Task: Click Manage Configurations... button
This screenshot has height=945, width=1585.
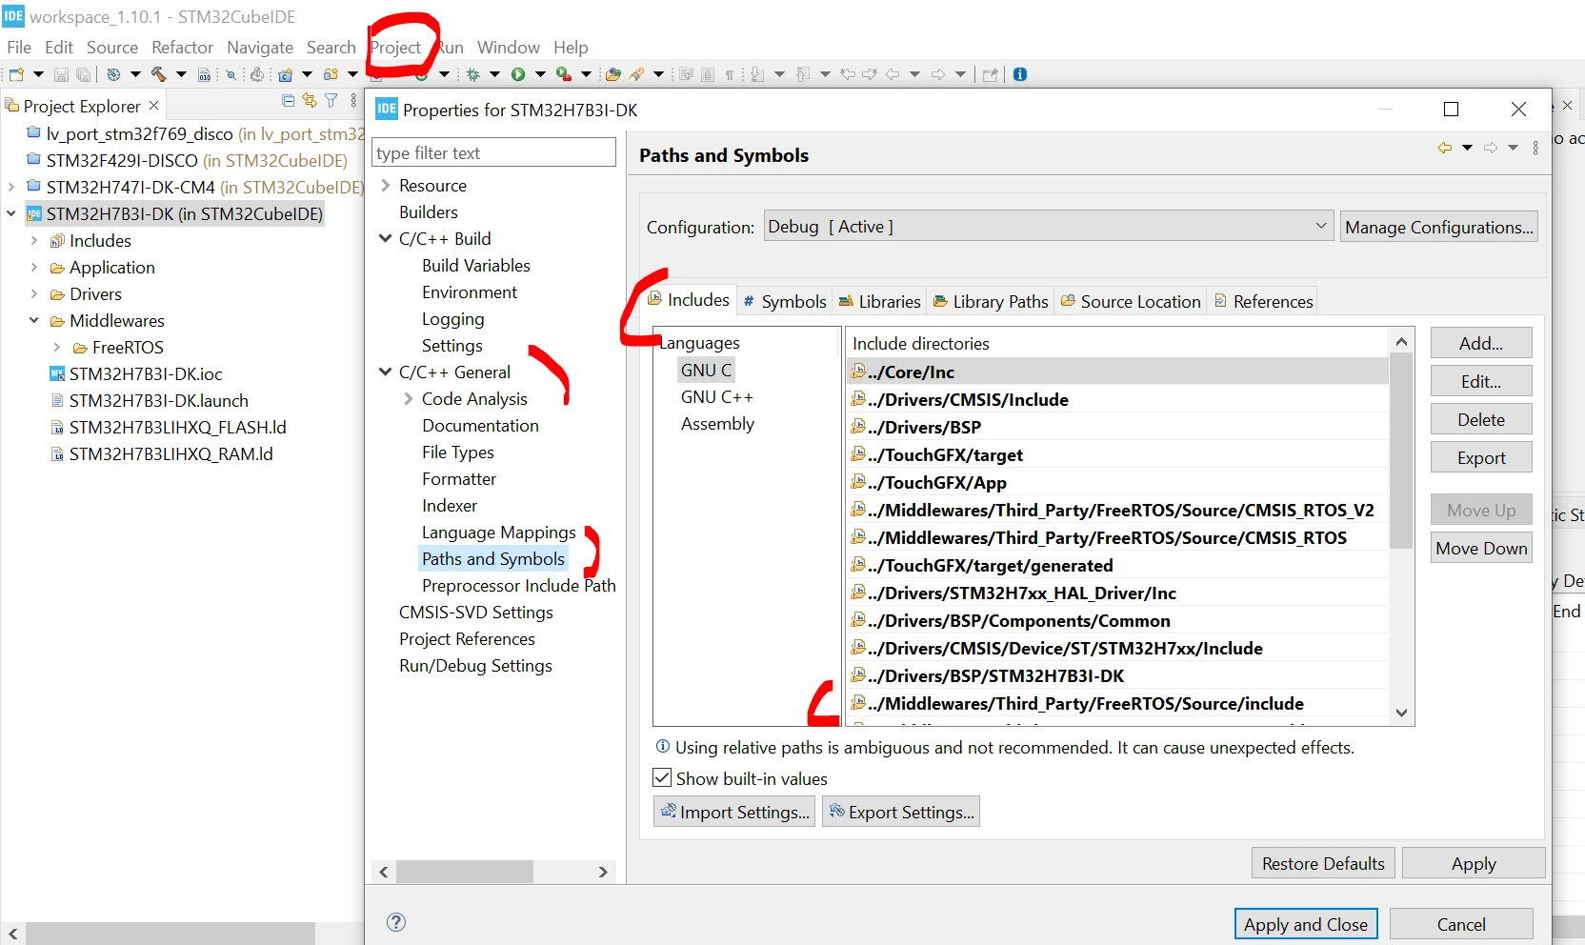Action: (1439, 227)
